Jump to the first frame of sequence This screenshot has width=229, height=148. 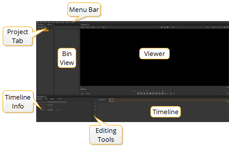pyautogui.click(x=138, y=93)
